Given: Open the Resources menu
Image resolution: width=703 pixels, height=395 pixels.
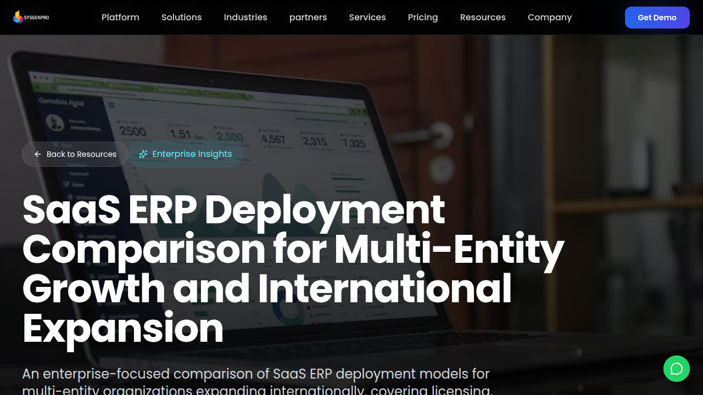Looking at the screenshot, I should point(483,18).
